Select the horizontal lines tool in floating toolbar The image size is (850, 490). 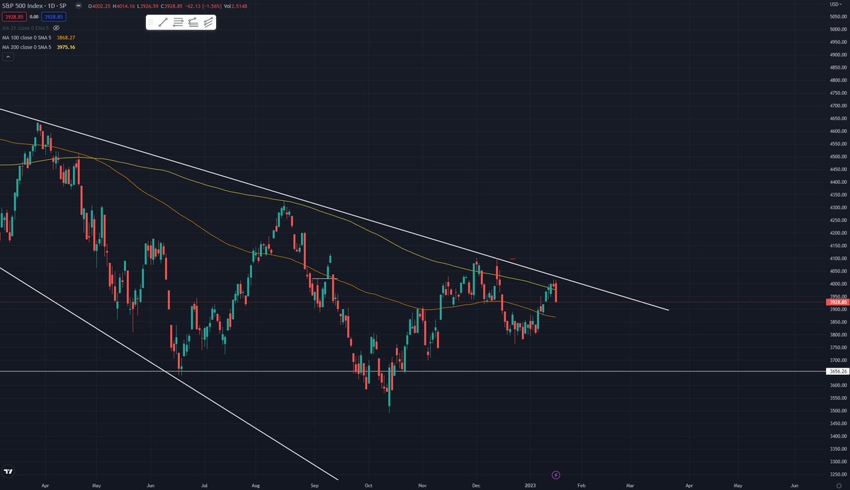click(x=178, y=23)
